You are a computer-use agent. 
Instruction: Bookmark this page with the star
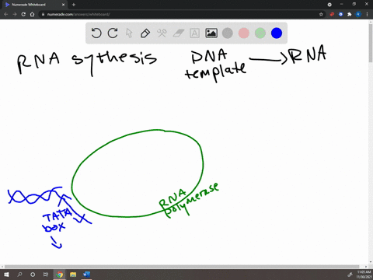point(321,14)
